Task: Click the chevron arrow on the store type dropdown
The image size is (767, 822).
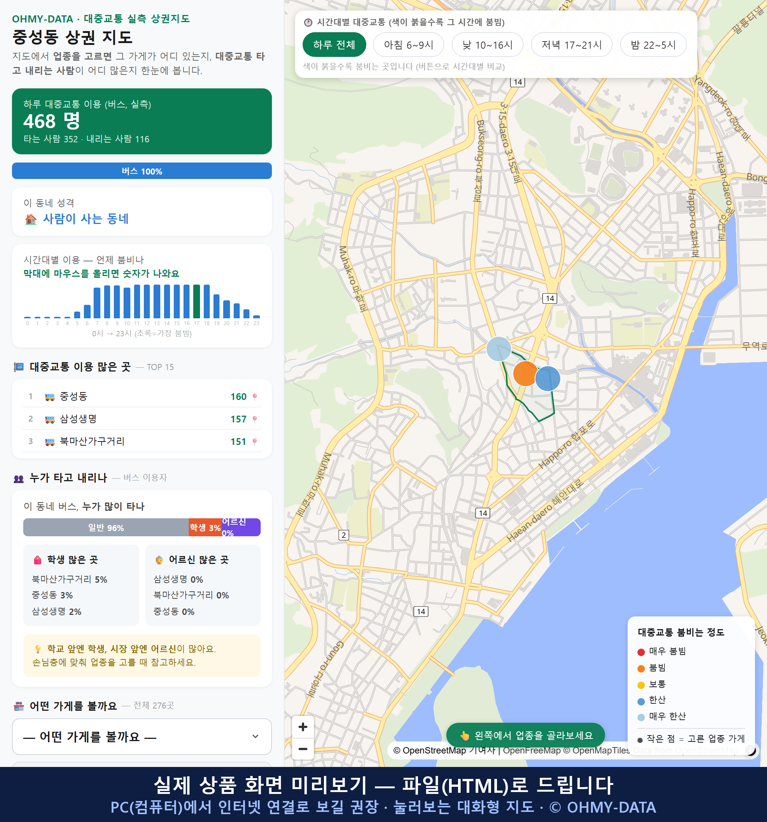Action: coord(255,736)
